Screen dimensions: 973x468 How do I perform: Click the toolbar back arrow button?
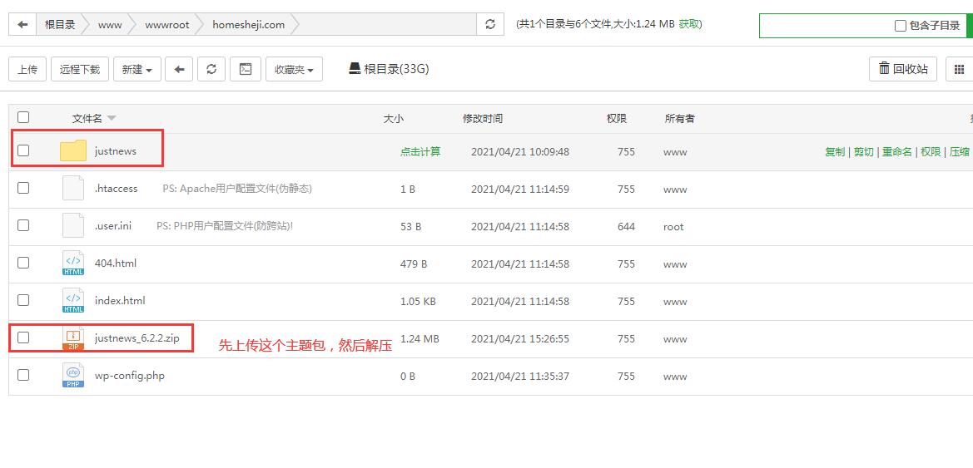pos(179,70)
